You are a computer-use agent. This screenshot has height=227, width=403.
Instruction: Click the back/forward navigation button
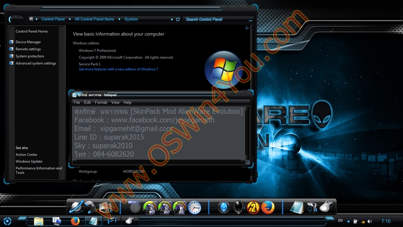pyautogui.click(x=16, y=19)
